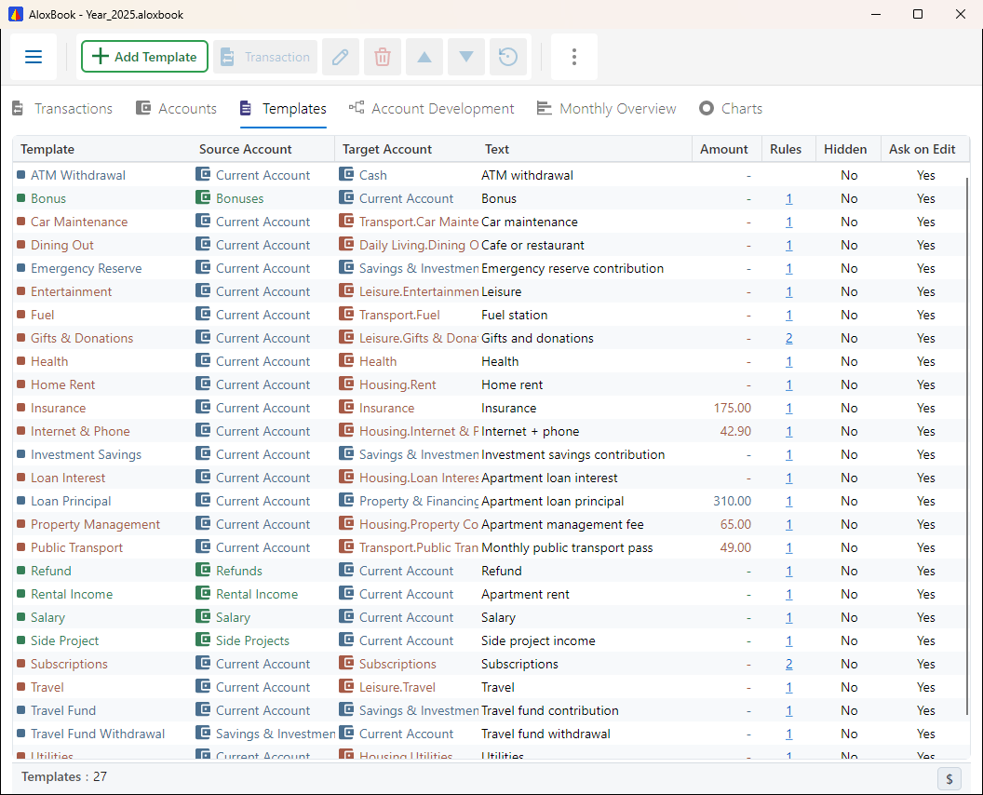The height and width of the screenshot is (795, 983).
Task: Click Refunds source account icon
Action: (x=203, y=570)
